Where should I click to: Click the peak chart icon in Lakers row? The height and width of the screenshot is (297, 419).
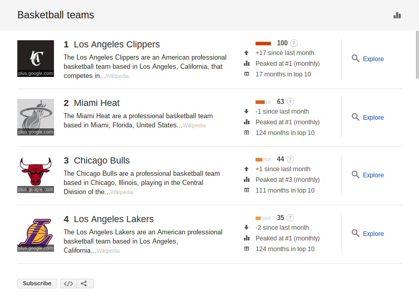pyautogui.click(x=246, y=238)
